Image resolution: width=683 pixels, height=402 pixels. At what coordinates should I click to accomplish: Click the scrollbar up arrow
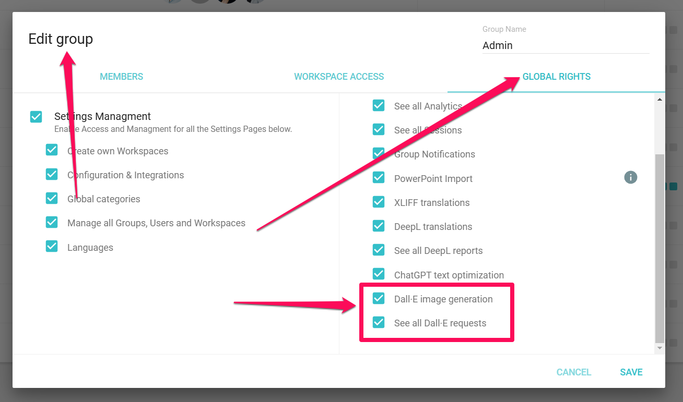click(660, 99)
